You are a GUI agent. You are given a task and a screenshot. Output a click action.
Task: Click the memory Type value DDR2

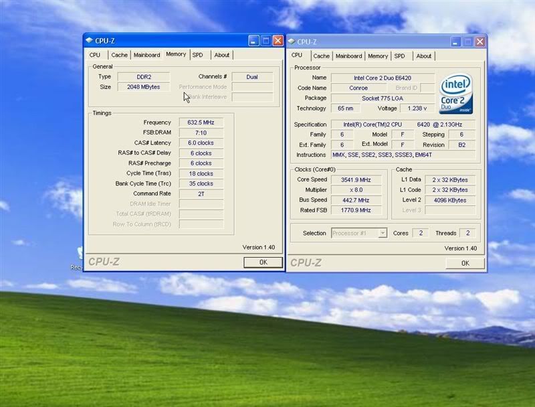tap(144, 77)
